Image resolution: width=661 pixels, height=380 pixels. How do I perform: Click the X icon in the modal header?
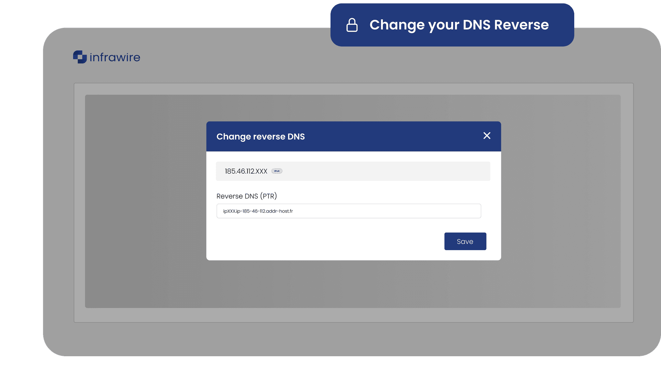point(486,136)
